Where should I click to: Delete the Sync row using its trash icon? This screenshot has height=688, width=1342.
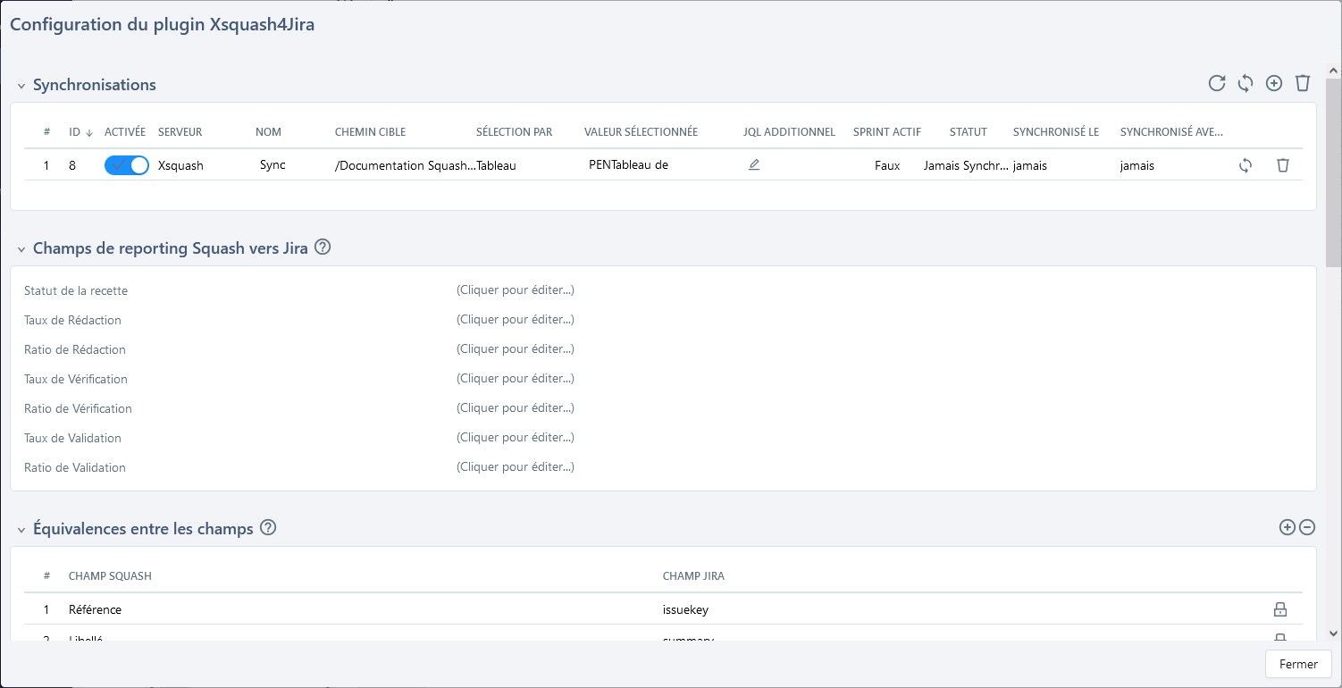point(1283,165)
